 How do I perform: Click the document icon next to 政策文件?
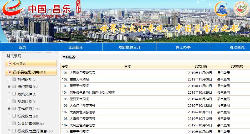coord(14,94)
